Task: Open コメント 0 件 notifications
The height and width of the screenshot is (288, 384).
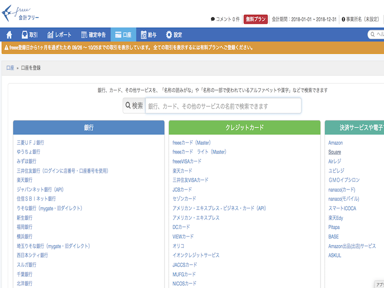Action: click(x=225, y=19)
